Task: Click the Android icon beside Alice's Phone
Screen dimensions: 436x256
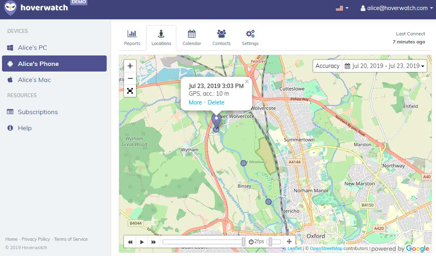Action: tap(10, 64)
